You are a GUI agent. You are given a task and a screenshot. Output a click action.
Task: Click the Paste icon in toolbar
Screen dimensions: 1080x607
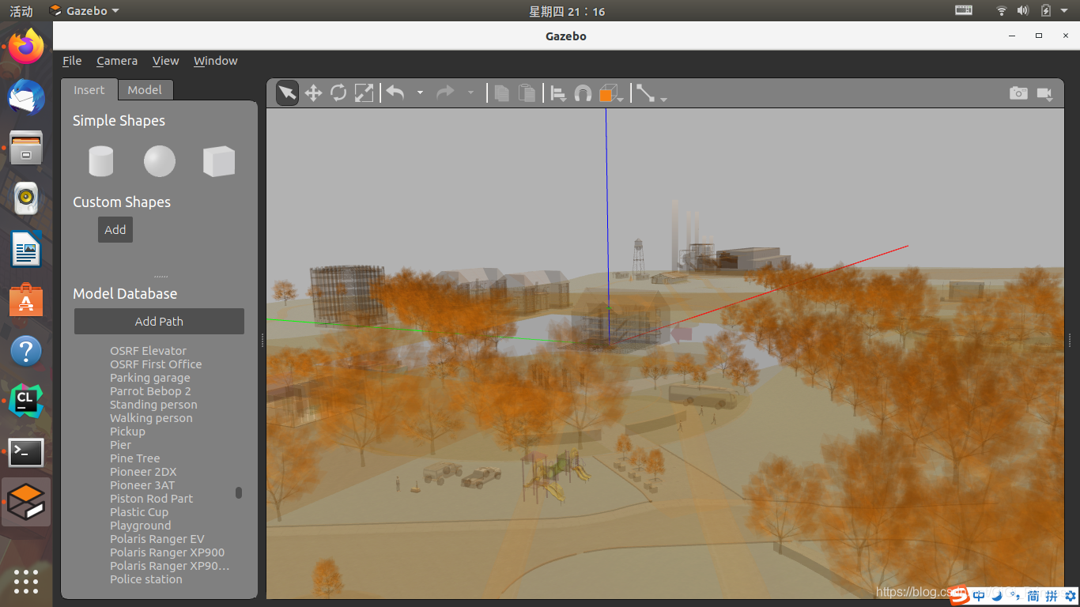527,93
